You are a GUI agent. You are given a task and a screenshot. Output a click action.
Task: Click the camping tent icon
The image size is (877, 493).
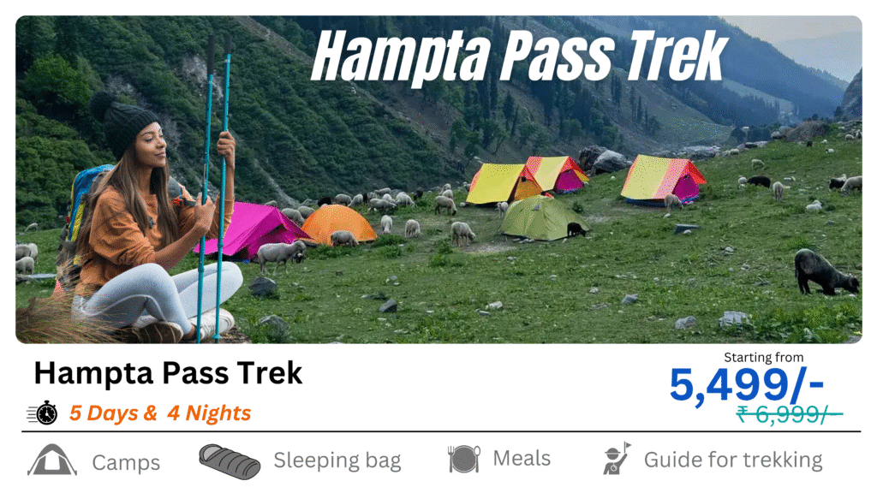click(x=52, y=460)
